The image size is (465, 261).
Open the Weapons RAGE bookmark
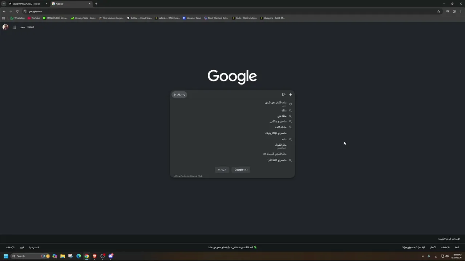tap(272, 18)
